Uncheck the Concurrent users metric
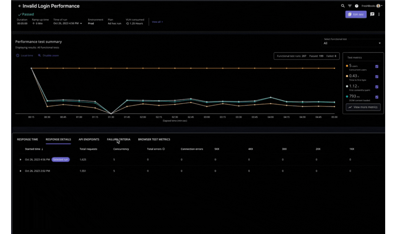 pyautogui.click(x=377, y=66)
